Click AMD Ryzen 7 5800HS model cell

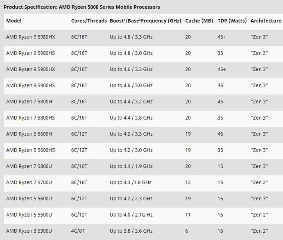(x=30, y=118)
